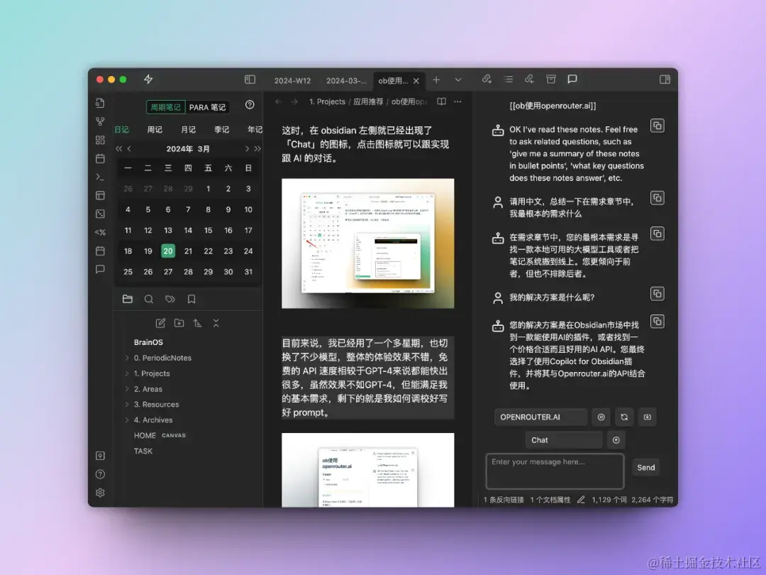Copy the 我的解决方案是什么呢 message
766x575 pixels.
coord(657,294)
